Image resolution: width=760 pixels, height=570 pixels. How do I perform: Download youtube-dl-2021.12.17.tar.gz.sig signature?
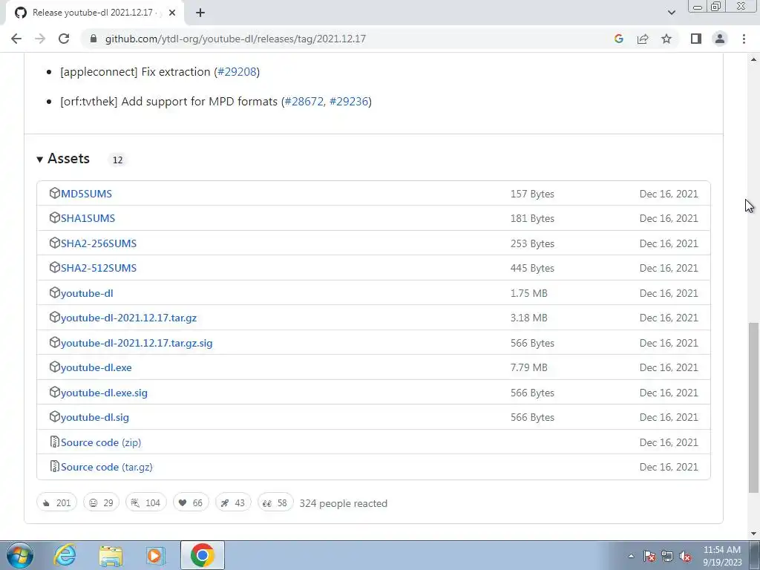[137, 343]
